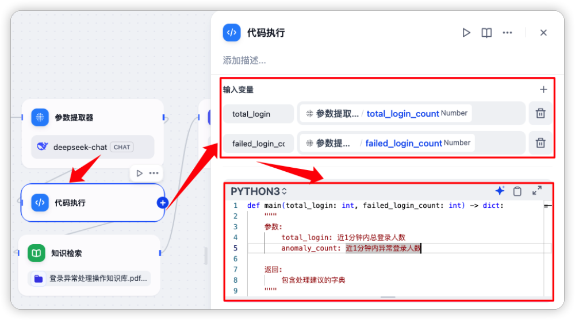575x320 pixels.
Task: Click the 代码执行 node code icon
Action: point(40,203)
